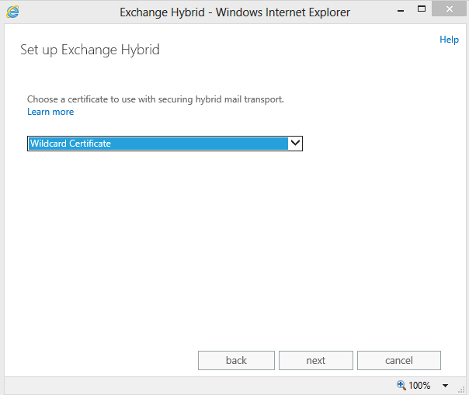The width and height of the screenshot is (469, 395).
Task: Open the Help link
Action: [449, 40]
